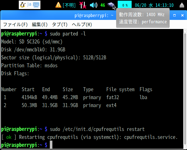The width and height of the screenshot is (187, 150).
Task: Click the 'sudo parted -l' command text
Action: click(x=68, y=34)
